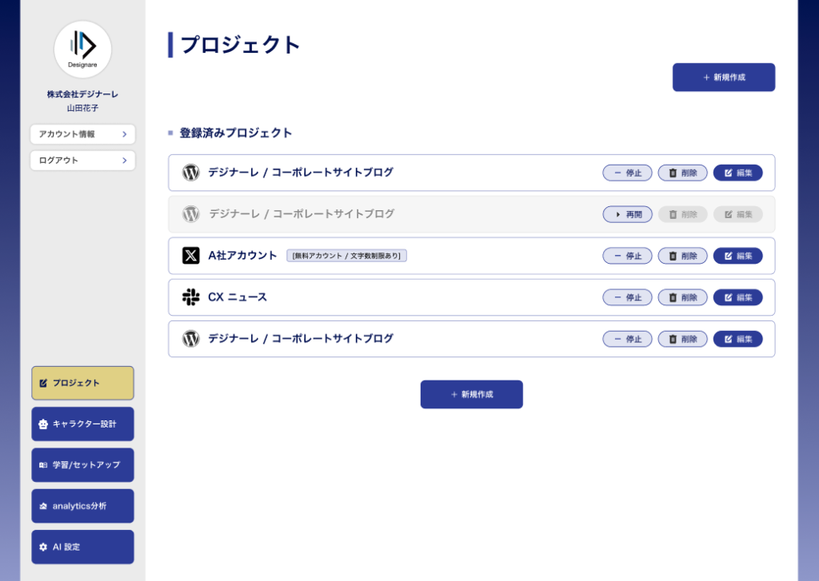Click the ログアウト chevron arrow

click(x=124, y=161)
